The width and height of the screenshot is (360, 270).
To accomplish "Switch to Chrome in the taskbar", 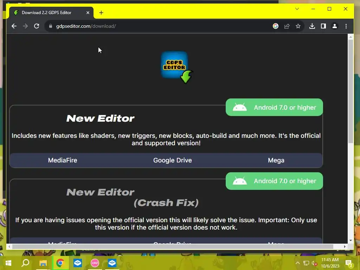I will click(60, 263).
